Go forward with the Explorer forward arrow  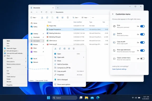tap(36, 12)
